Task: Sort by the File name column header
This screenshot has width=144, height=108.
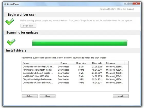Action: pos(115,63)
